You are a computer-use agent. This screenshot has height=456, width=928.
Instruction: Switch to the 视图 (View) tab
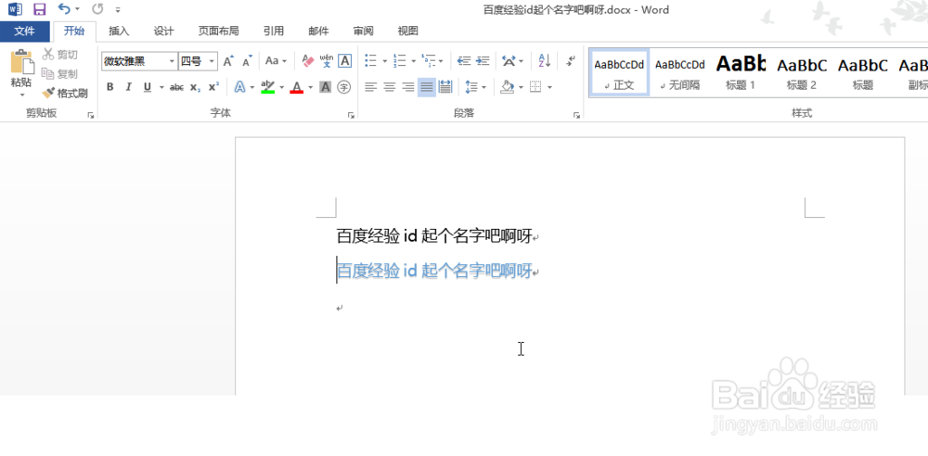(407, 32)
